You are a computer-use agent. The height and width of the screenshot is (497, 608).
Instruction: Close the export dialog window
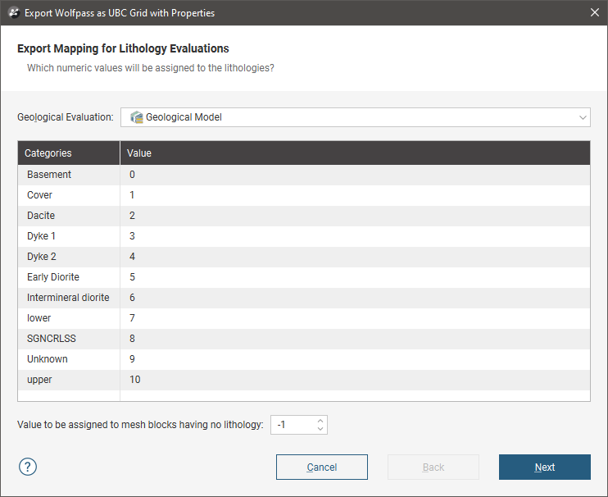594,12
